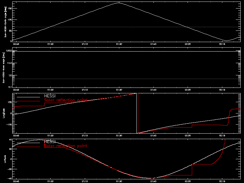Click red reflection-point vertical step in Latitude plot
244x183 pixels.
pos(192,170)
